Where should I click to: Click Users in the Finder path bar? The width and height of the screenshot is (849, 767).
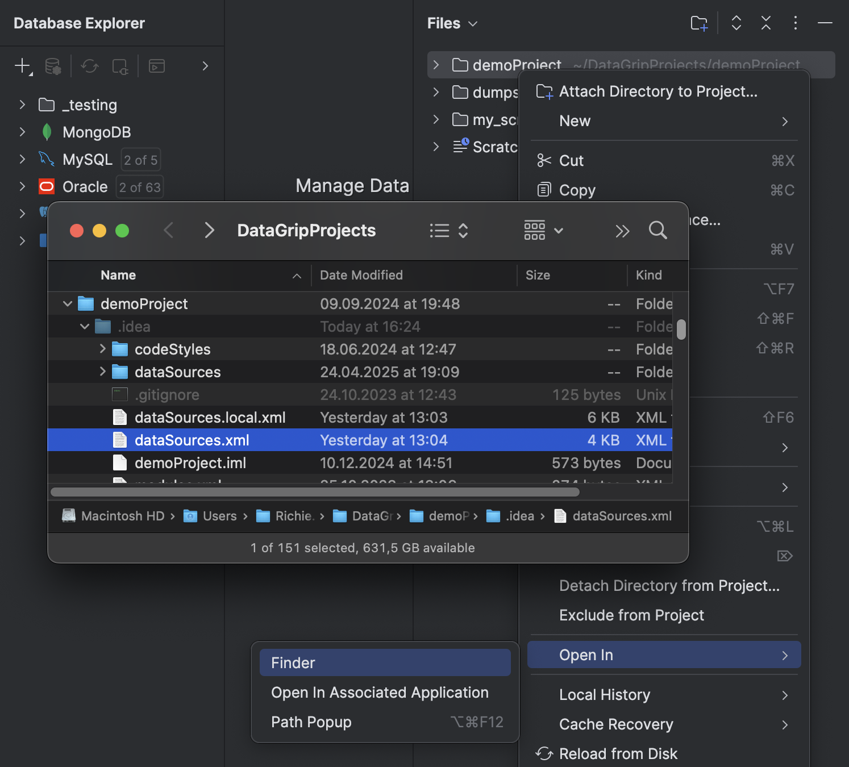210,516
